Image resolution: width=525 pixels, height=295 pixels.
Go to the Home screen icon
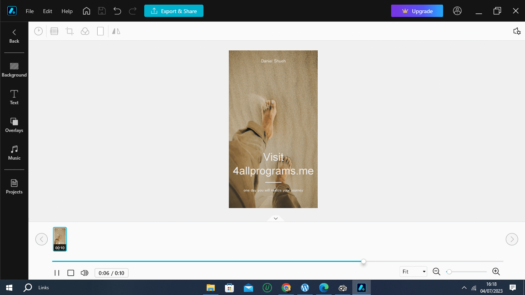tap(87, 11)
